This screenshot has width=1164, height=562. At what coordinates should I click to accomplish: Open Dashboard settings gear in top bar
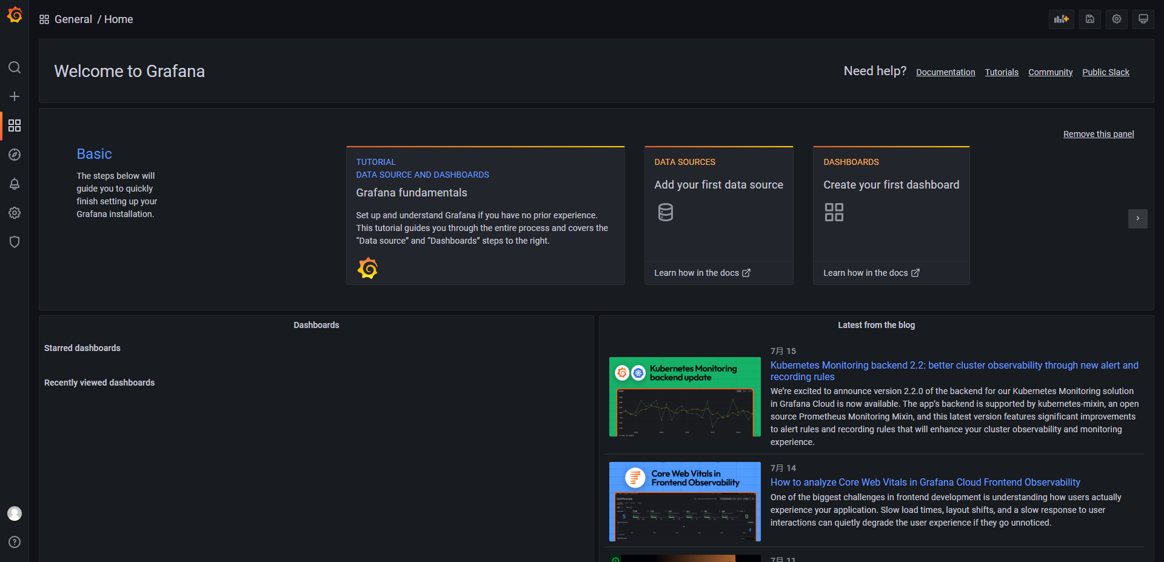click(1117, 19)
